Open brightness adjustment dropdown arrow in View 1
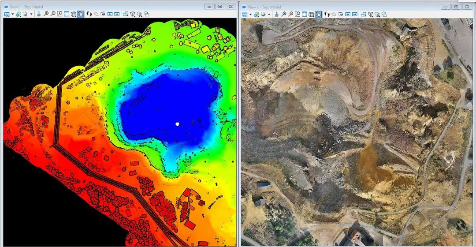This screenshot has height=247, width=476. [31, 14]
